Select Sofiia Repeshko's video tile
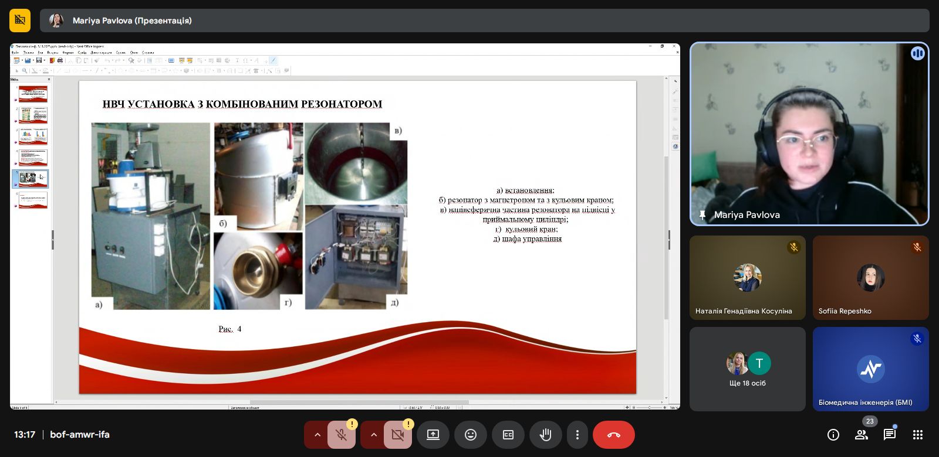This screenshot has width=939, height=457. coord(870,278)
